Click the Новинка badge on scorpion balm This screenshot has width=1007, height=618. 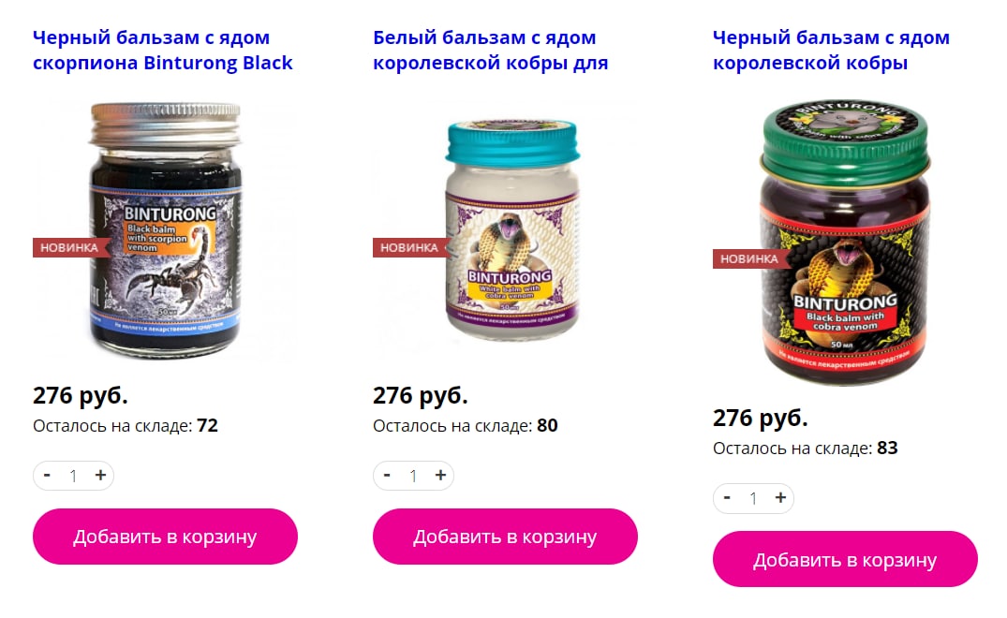pos(69,248)
